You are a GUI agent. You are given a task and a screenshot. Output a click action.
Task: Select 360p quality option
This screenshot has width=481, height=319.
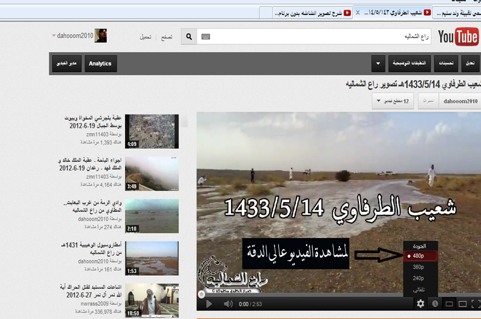pos(418,267)
